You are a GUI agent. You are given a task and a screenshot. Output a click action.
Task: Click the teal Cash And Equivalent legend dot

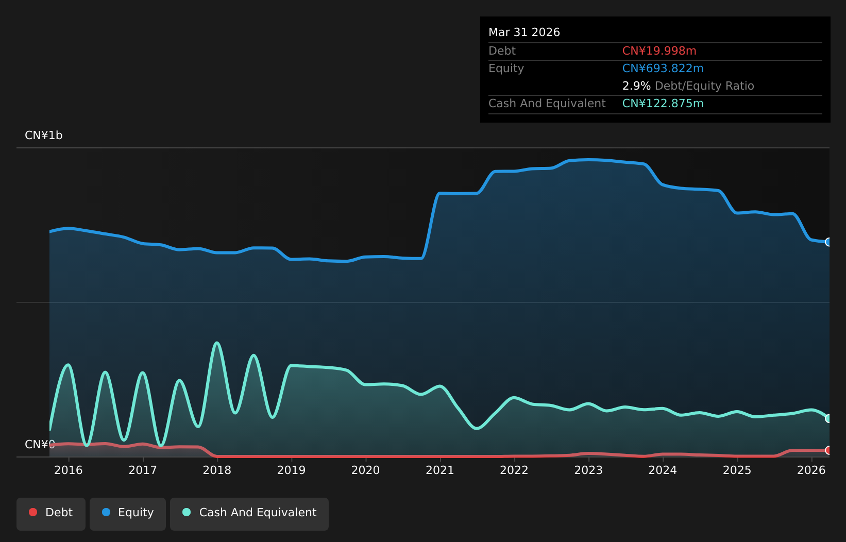click(x=187, y=512)
